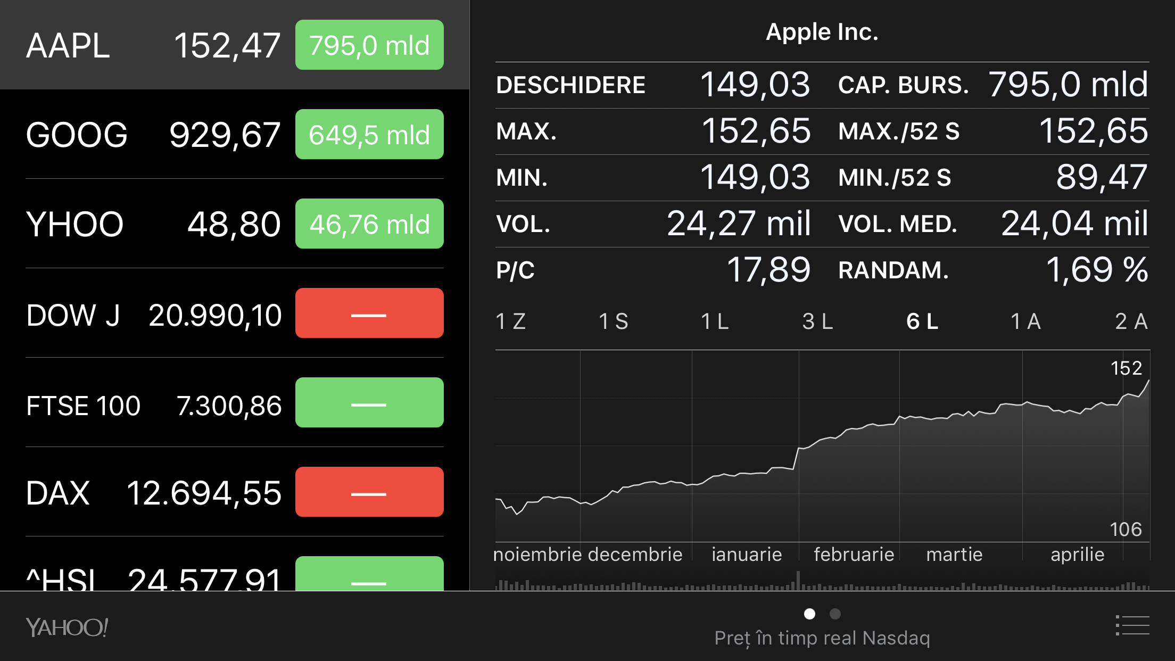This screenshot has height=661, width=1175.
Task: Open the Yahoo! logo link
Action: pyautogui.click(x=67, y=627)
